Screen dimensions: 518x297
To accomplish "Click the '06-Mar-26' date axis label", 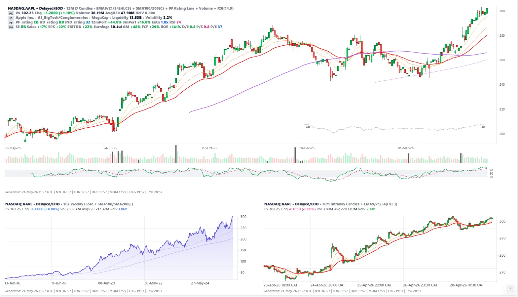I will pos(406,148).
